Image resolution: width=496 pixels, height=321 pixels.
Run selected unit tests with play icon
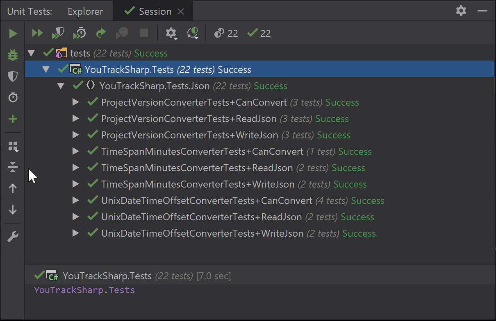(13, 34)
